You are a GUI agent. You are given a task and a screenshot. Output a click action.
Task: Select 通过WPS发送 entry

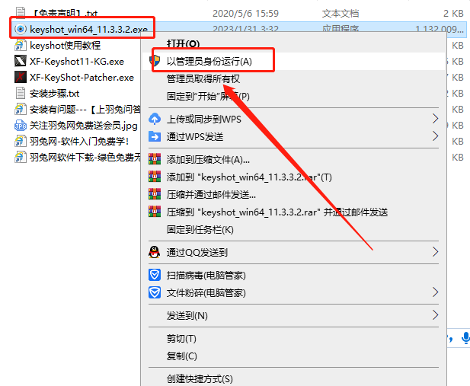click(195, 136)
